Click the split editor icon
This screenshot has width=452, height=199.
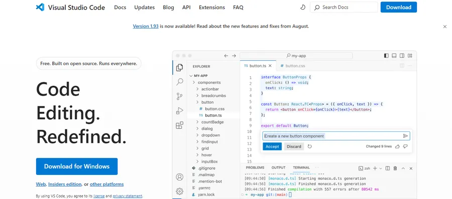point(402,66)
